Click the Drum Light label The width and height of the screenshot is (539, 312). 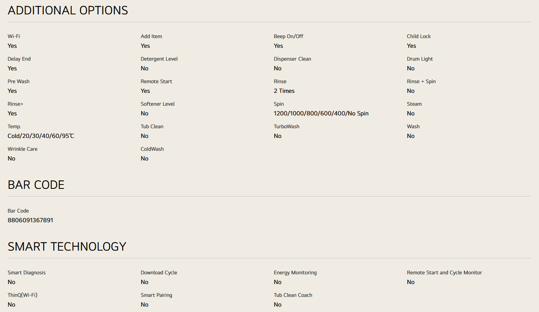tap(420, 59)
